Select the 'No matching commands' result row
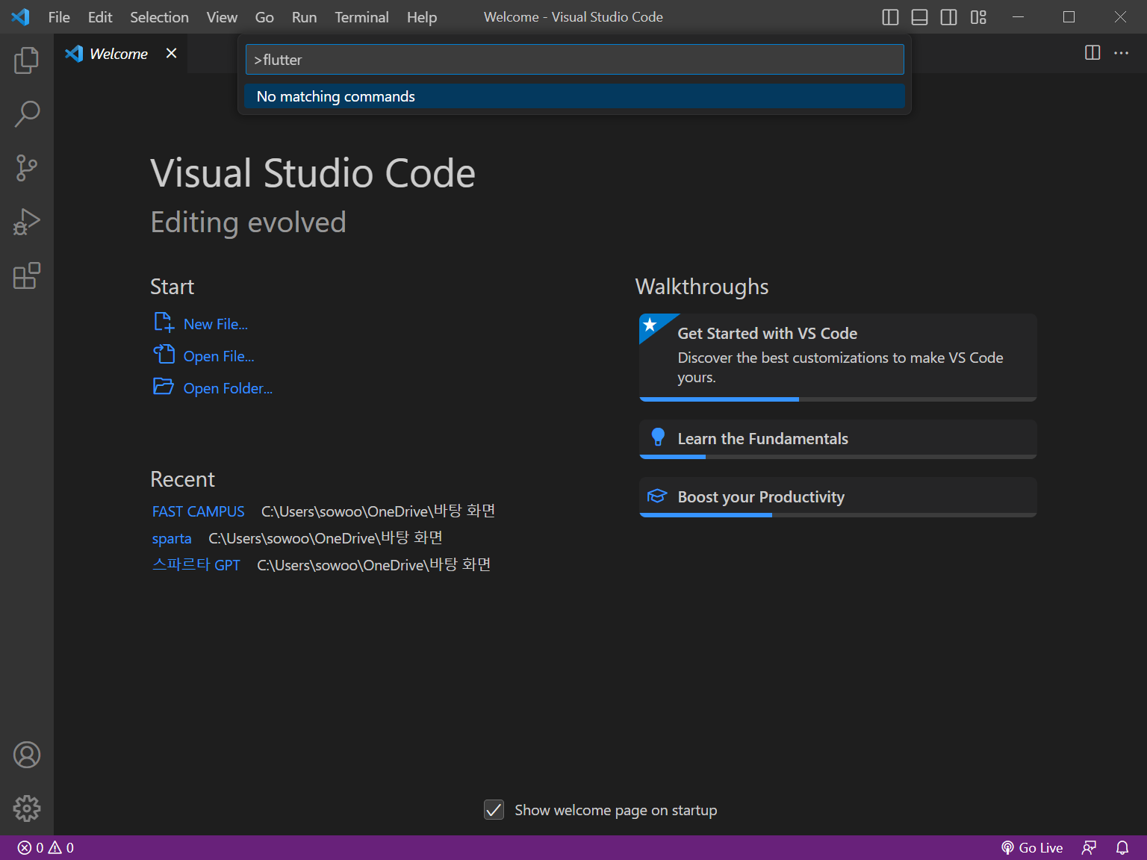The image size is (1147, 860). click(574, 96)
